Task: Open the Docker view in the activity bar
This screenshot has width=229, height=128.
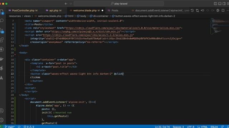Action: [1, 59]
